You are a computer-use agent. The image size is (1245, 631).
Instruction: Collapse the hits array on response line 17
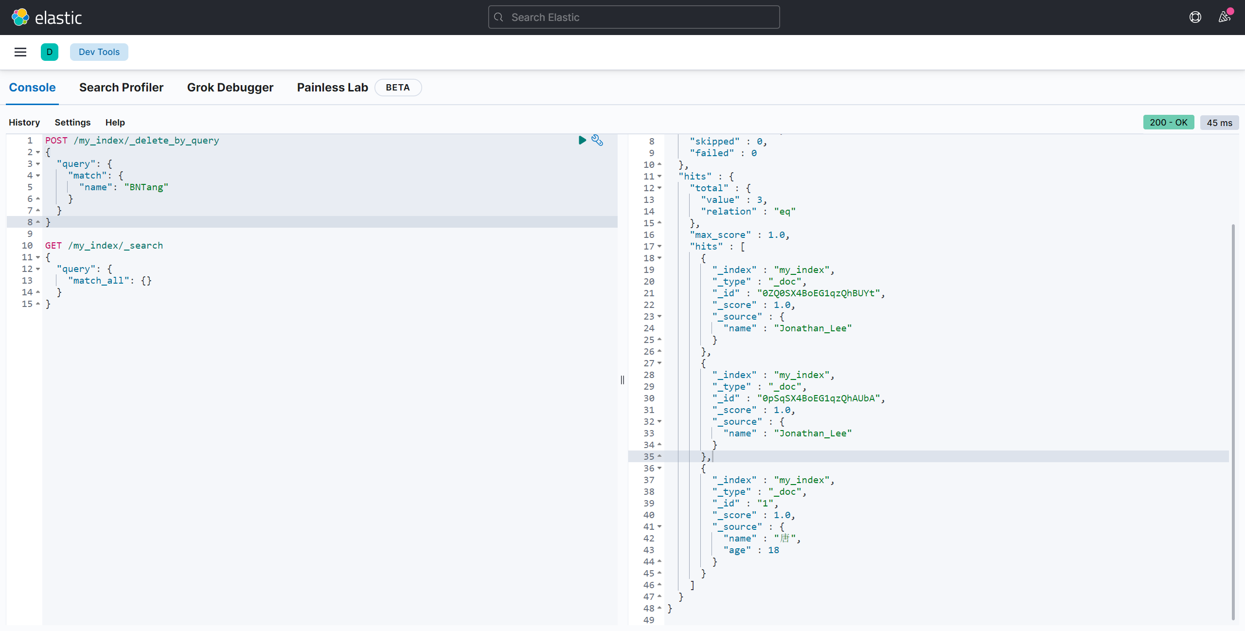point(659,247)
